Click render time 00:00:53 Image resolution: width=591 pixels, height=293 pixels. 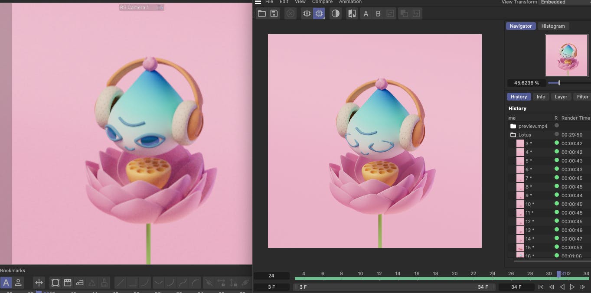572,247
